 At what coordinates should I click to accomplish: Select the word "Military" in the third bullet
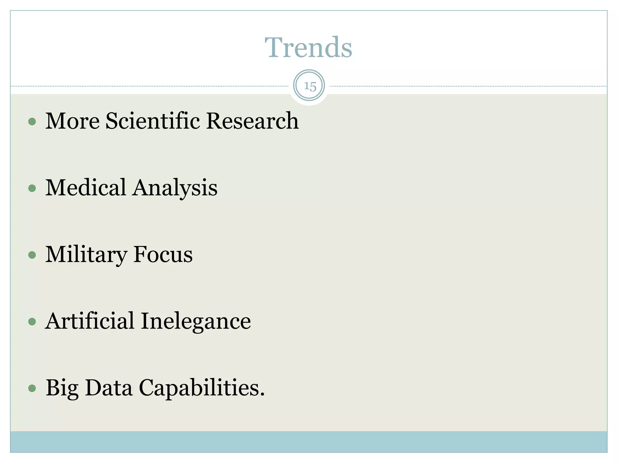click(x=86, y=255)
